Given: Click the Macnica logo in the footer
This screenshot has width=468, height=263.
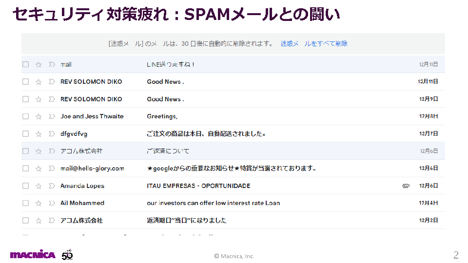Looking at the screenshot, I should [33, 255].
